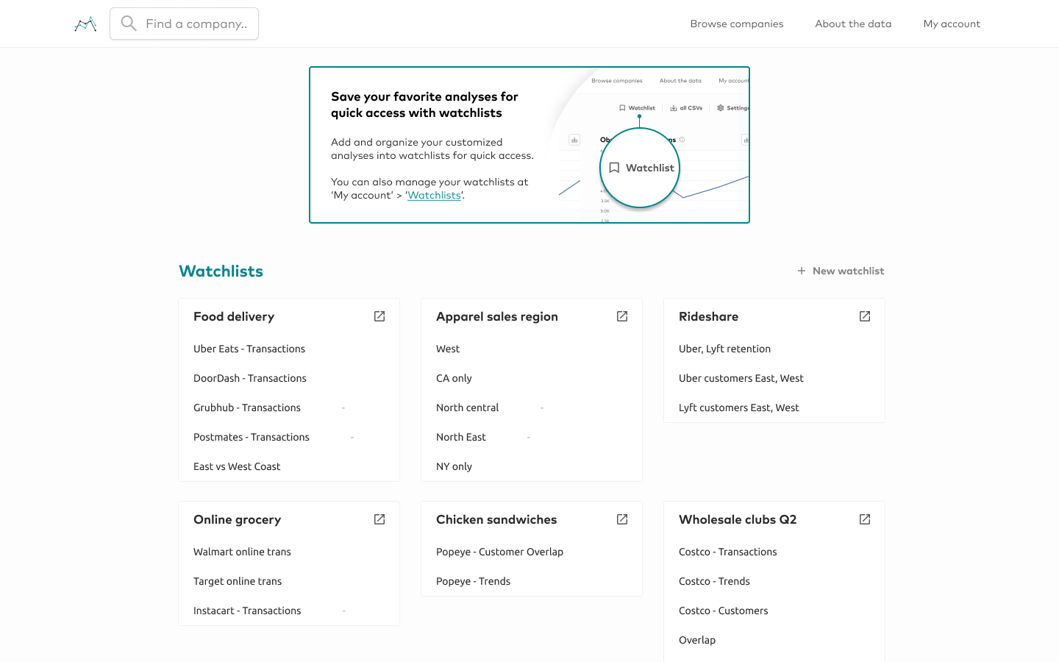Open Popeye - Customer Overlap analysis
Image resolution: width=1059 pixels, height=662 pixels.
click(x=499, y=552)
